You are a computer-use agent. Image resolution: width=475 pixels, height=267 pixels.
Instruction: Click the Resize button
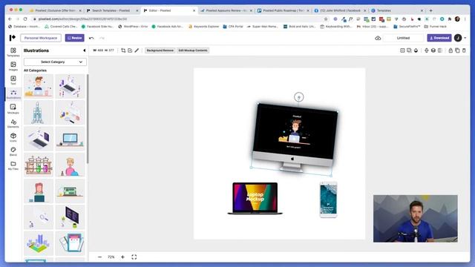click(74, 38)
